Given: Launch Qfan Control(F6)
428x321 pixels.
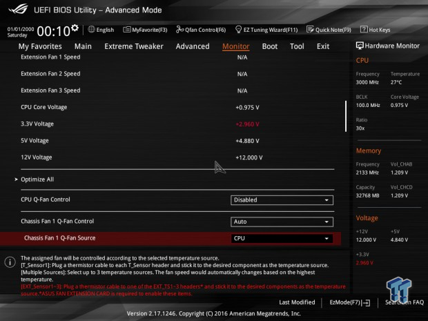Looking at the screenshot, I should (201, 30).
